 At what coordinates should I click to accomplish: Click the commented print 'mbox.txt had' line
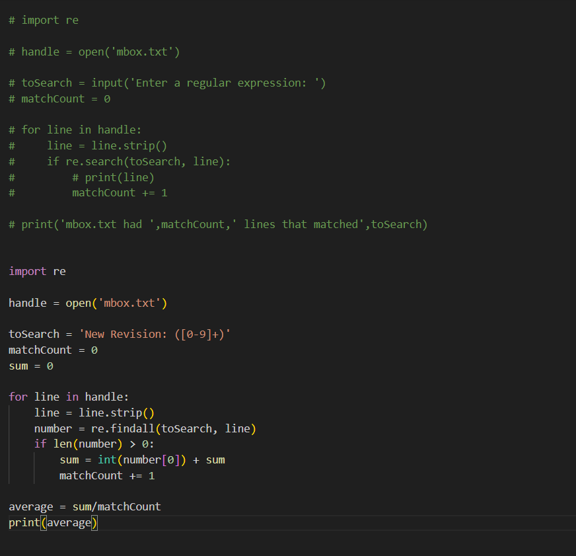point(218,224)
